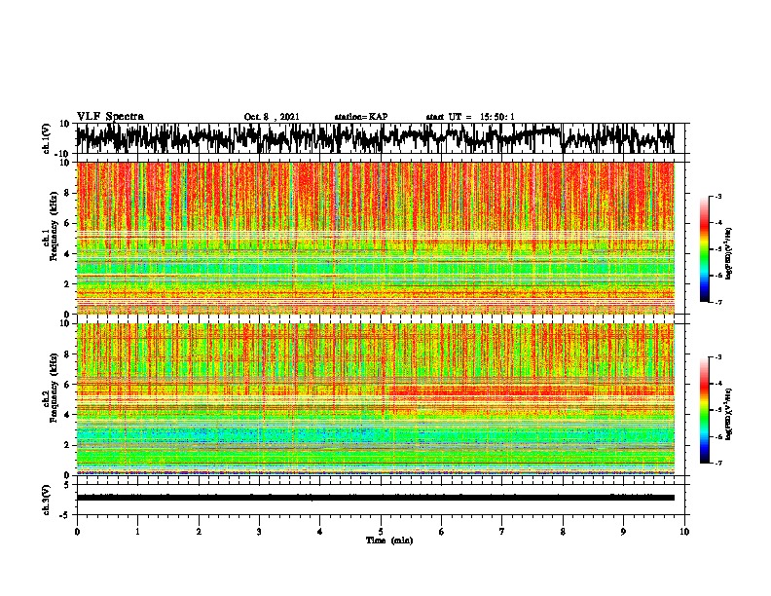The height and width of the screenshot is (596, 771).
Task: Click the "5" tick on ch.3(V) axis
Action: 68,485
